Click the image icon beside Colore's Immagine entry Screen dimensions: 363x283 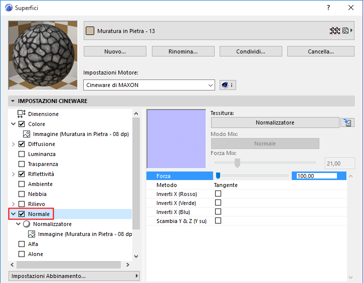27,134
